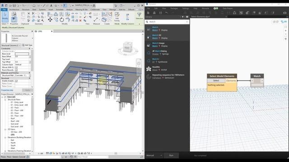This screenshot has height=162, width=289.
Task: Switch to Dynamo 3D background preview icon
Action: [275, 22]
